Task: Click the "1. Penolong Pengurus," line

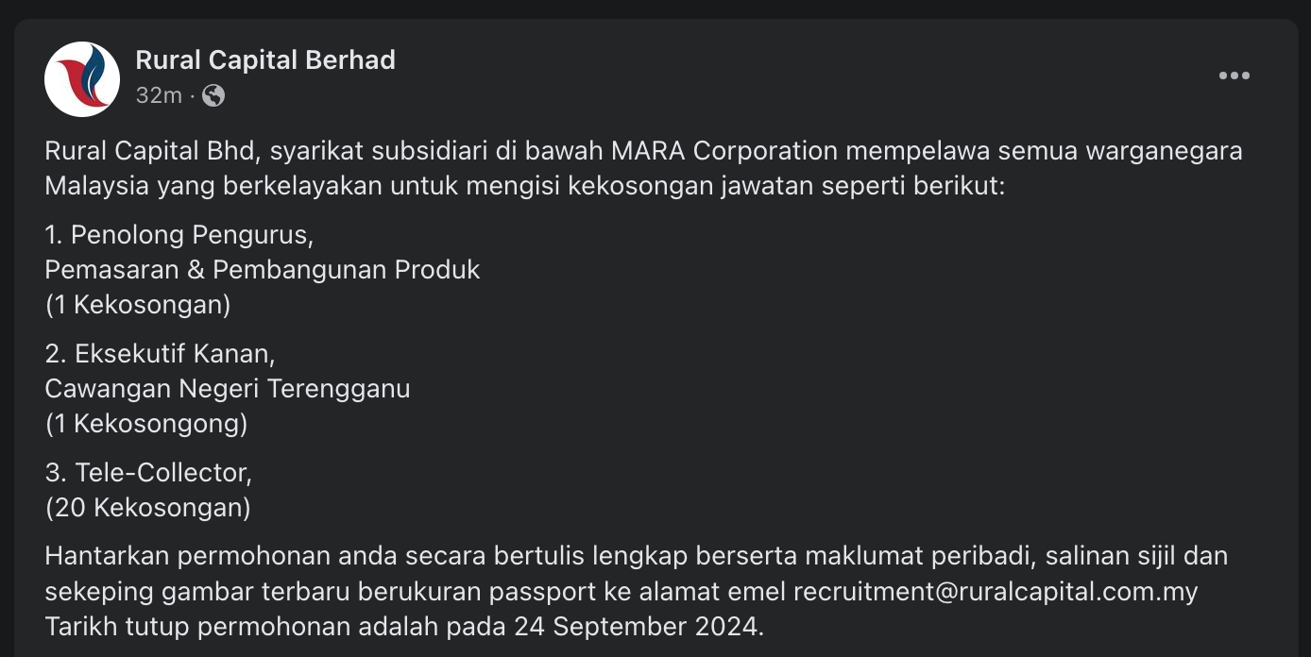Action: (179, 234)
